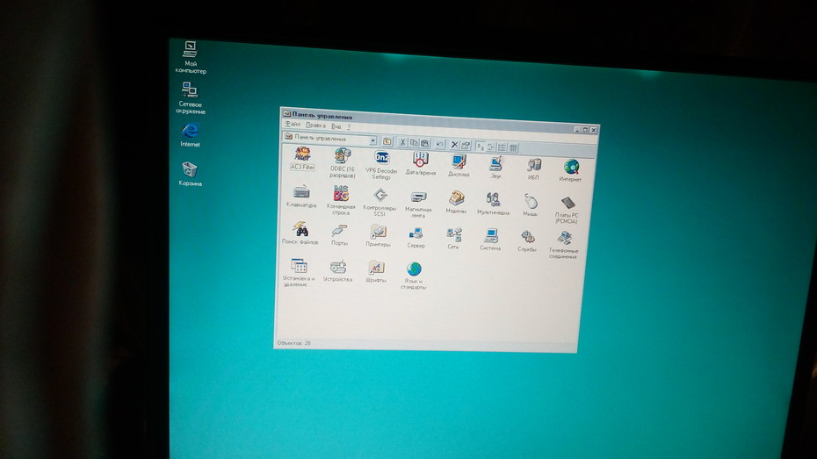Click the Cut scissors toolbar button
Image resolution: width=817 pixels, height=459 pixels.
(402, 142)
